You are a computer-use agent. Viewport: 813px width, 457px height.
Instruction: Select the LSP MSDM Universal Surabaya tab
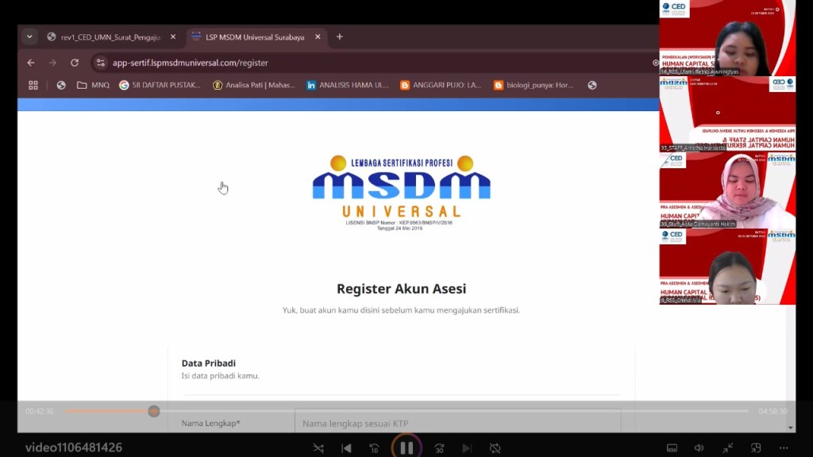click(254, 37)
